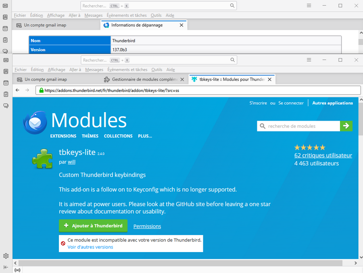Open Chat icon in back window sidebar
The width and height of the screenshot is (363, 273).
5,51
